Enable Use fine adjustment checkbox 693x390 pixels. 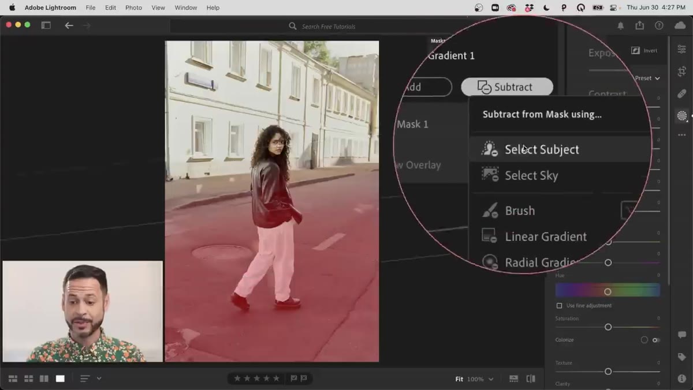pos(559,305)
